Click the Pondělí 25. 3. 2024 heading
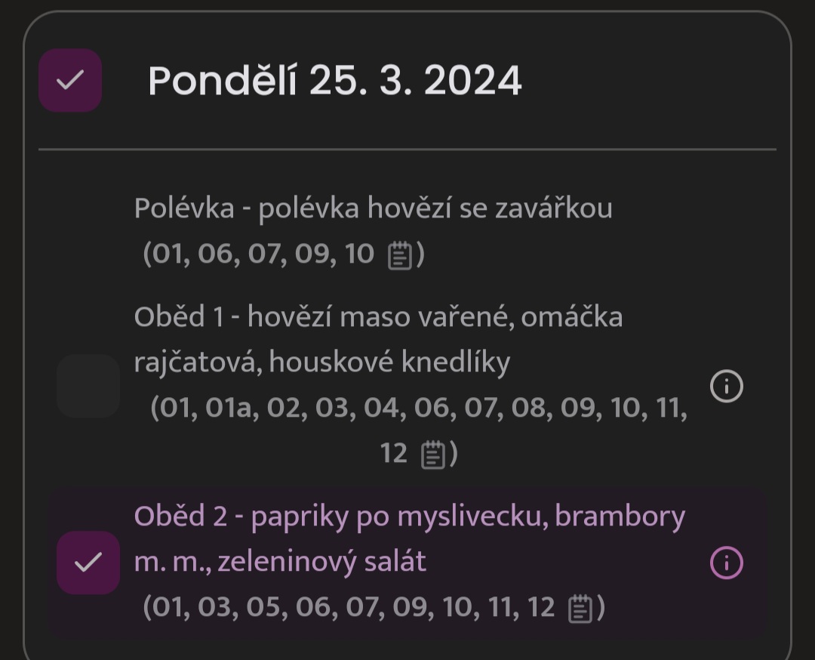 click(335, 81)
